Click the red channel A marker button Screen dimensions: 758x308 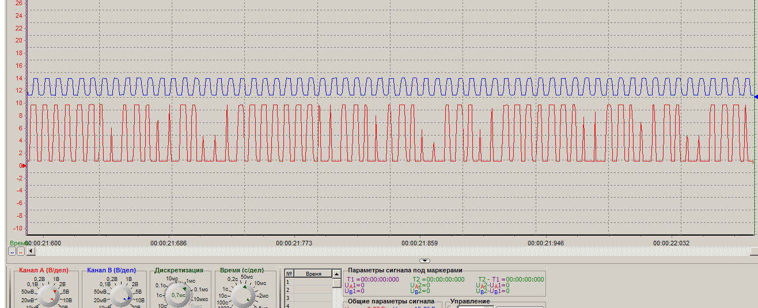pyautogui.click(x=21, y=251)
